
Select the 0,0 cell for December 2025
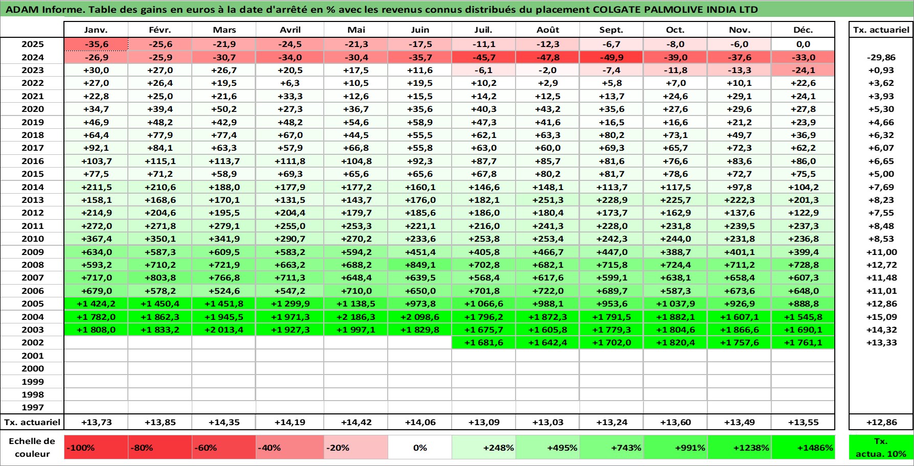(x=803, y=44)
